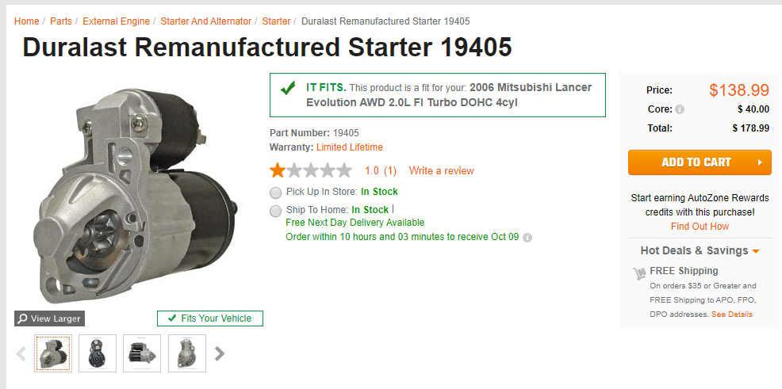Navigate to the Home breadcrumb
This screenshot has height=389, width=782.
(x=26, y=21)
